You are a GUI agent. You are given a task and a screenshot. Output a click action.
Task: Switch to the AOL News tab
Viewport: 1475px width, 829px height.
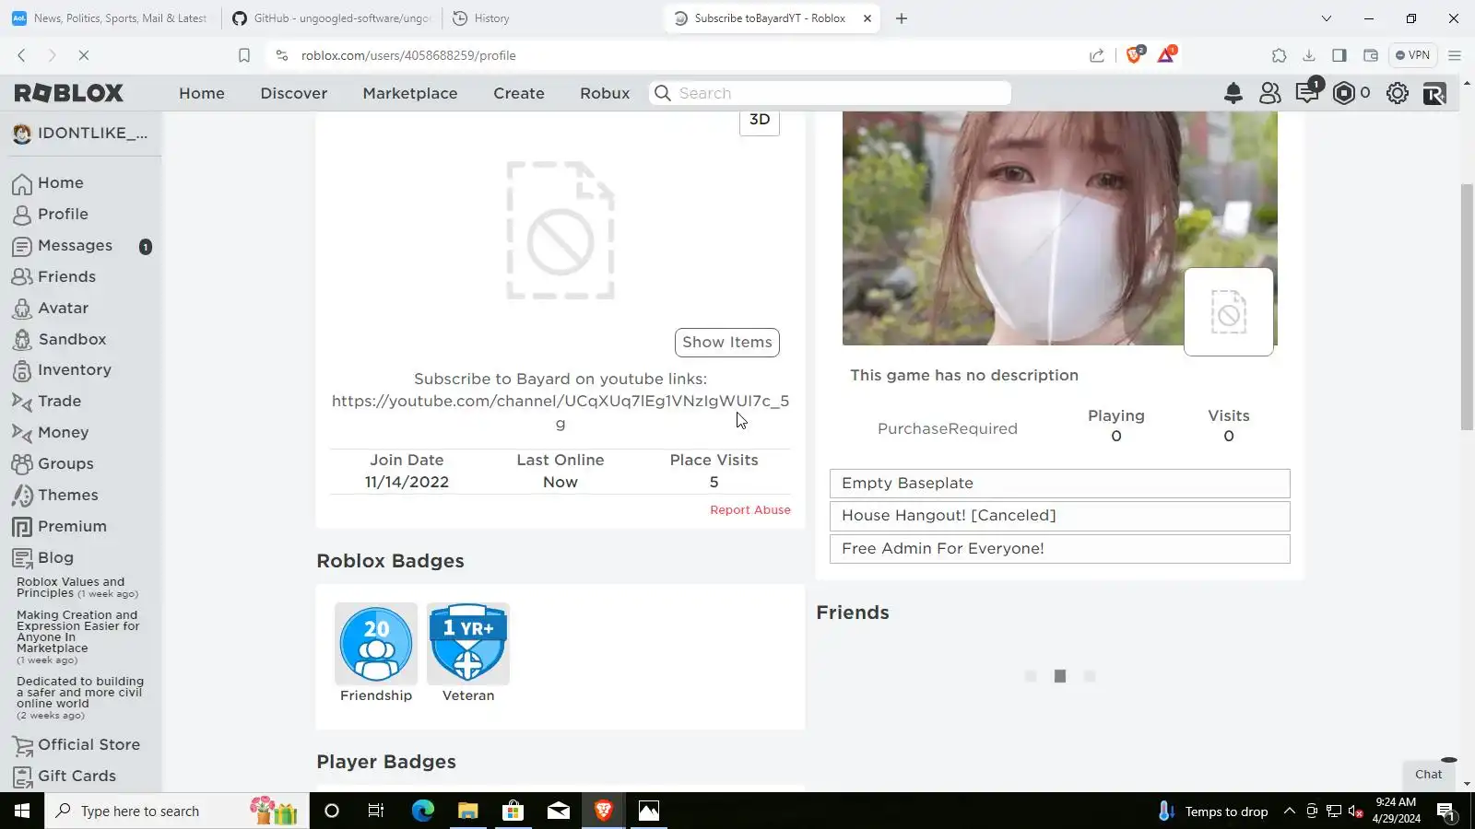pyautogui.click(x=111, y=18)
